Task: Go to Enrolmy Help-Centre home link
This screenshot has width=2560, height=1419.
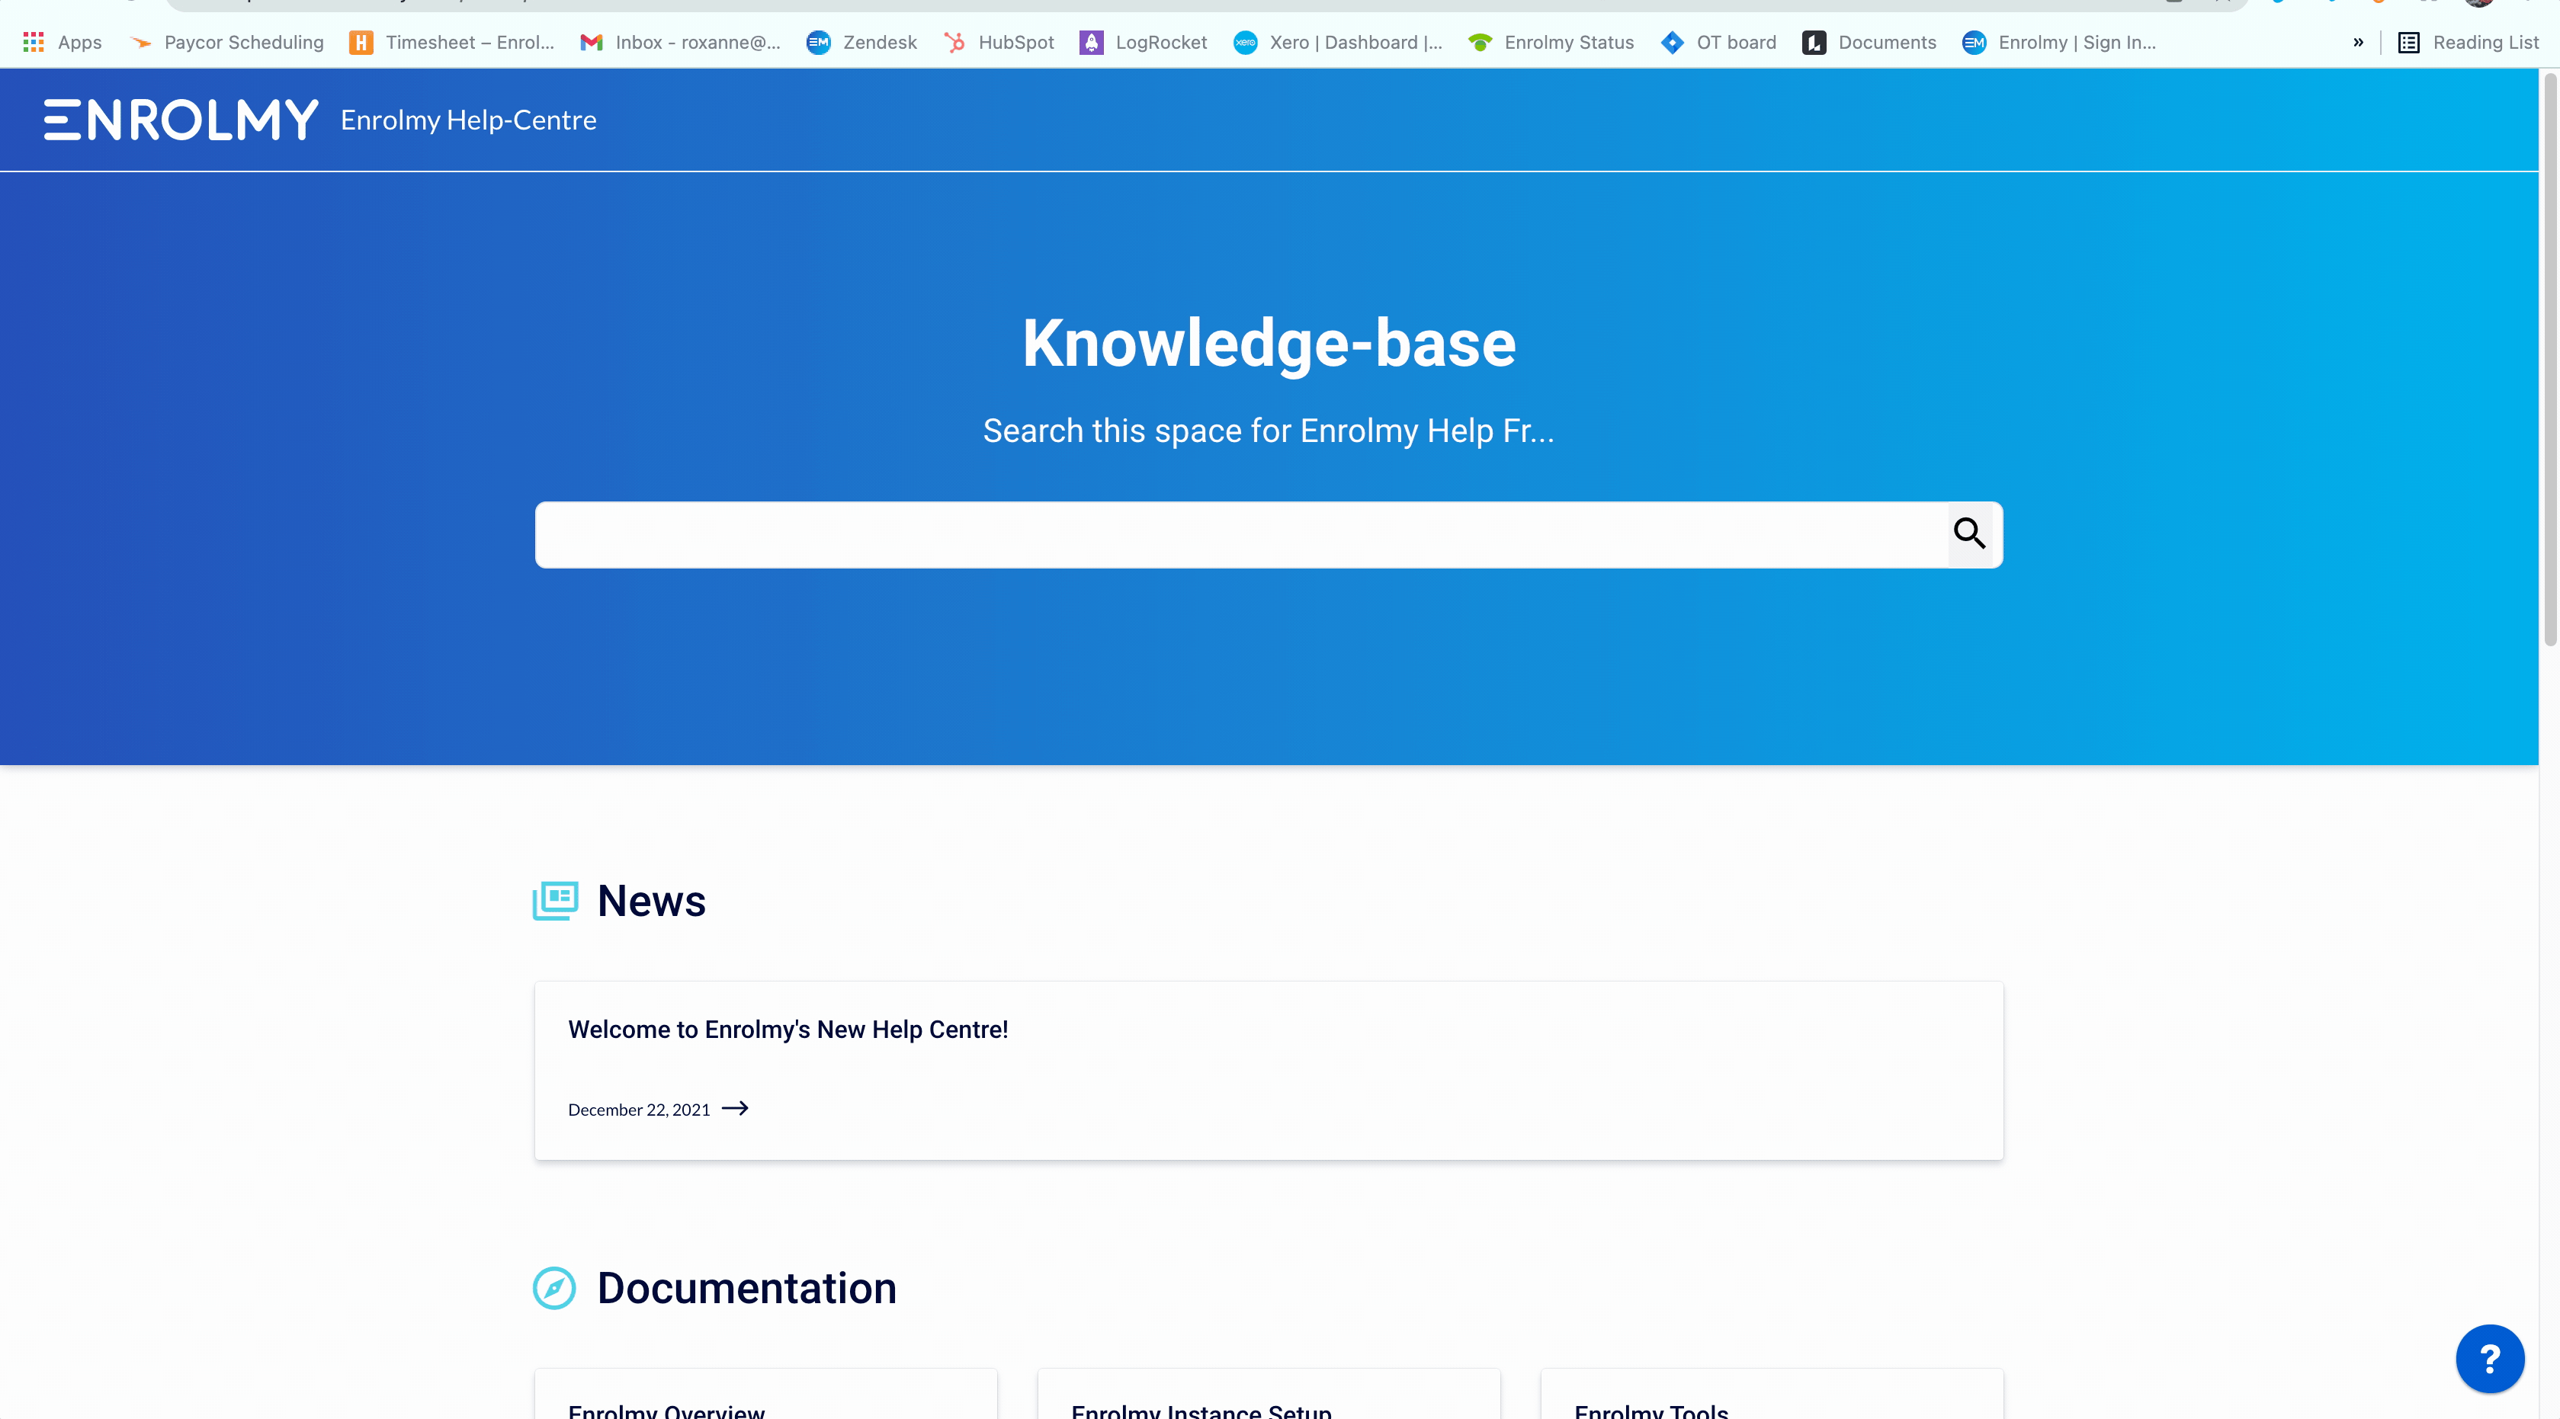Action: (468, 120)
